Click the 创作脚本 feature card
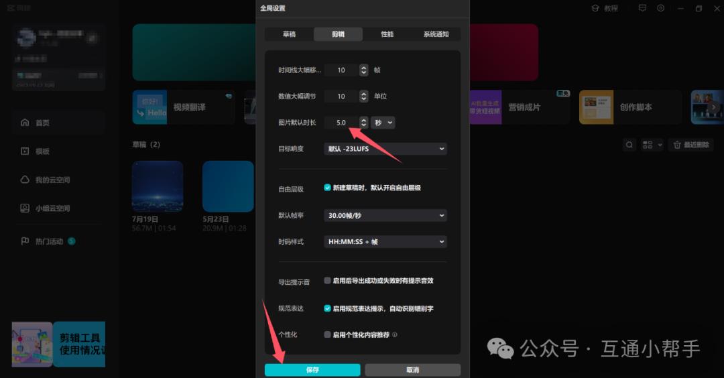Image resolution: width=724 pixels, height=378 pixels. pyautogui.click(x=630, y=107)
